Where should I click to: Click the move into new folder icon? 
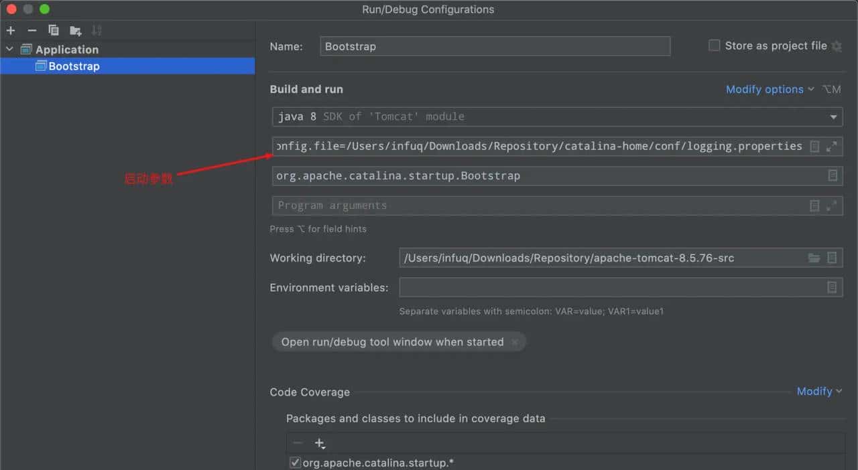click(x=76, y=30)
